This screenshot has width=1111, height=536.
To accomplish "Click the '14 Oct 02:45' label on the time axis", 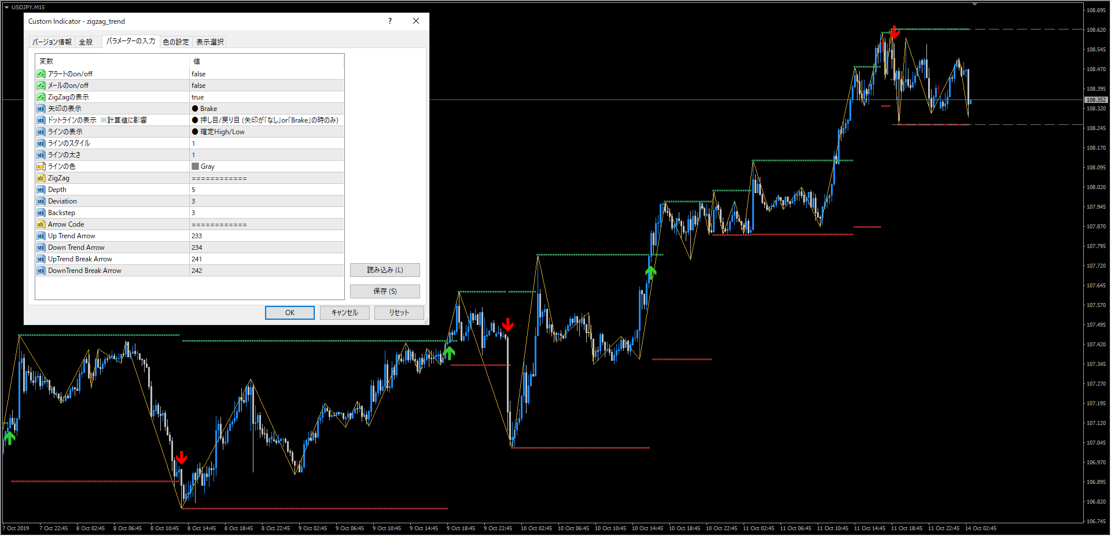I will click(981, 528).
